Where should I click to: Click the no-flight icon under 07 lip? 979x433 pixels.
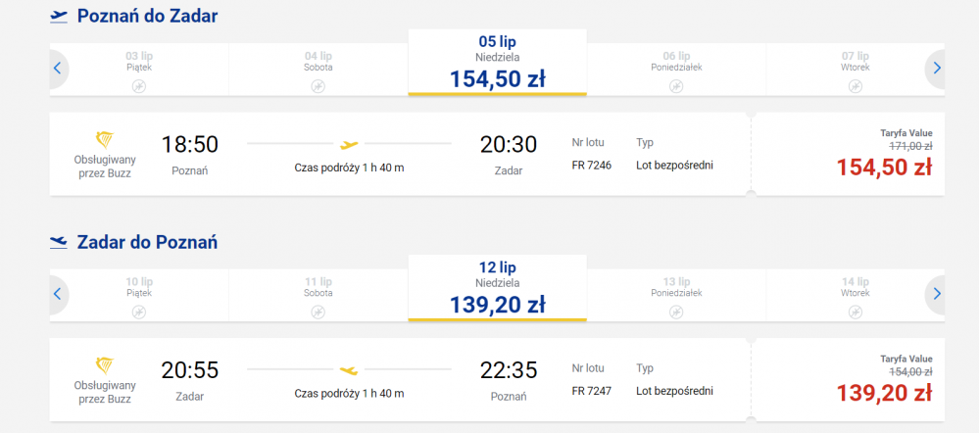[x=856, y=86]
